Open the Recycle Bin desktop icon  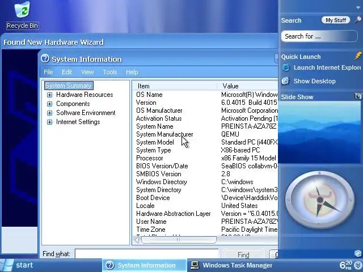click(x=22, y=15)
